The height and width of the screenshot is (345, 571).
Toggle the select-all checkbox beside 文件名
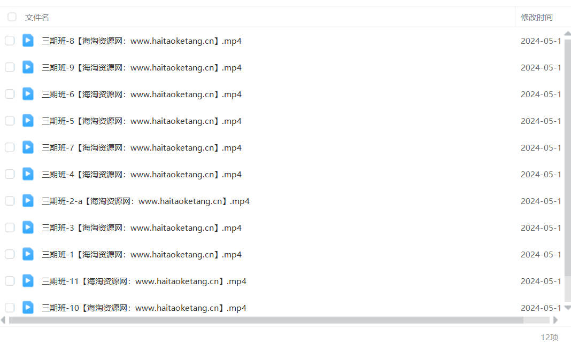click(12, 17)
